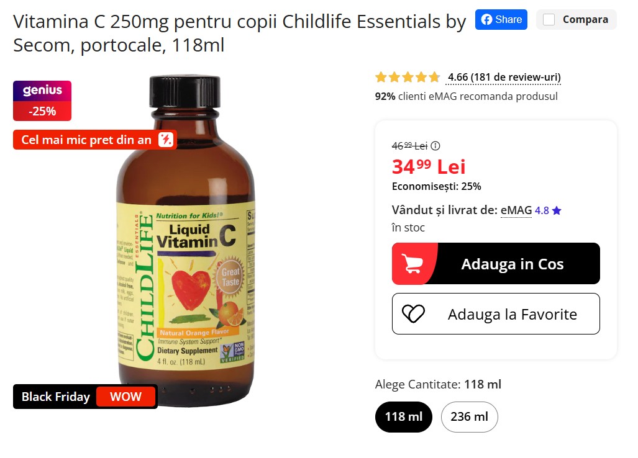The height and width of the screenshot is (458, 638).
Task: Open the 181 de review-uri link
Action: pyautogui.click(x=504, y=78)
